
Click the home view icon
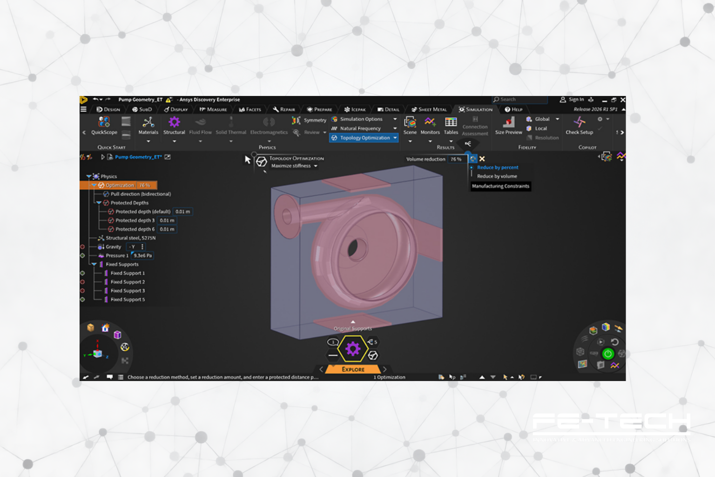pos(106,328)
